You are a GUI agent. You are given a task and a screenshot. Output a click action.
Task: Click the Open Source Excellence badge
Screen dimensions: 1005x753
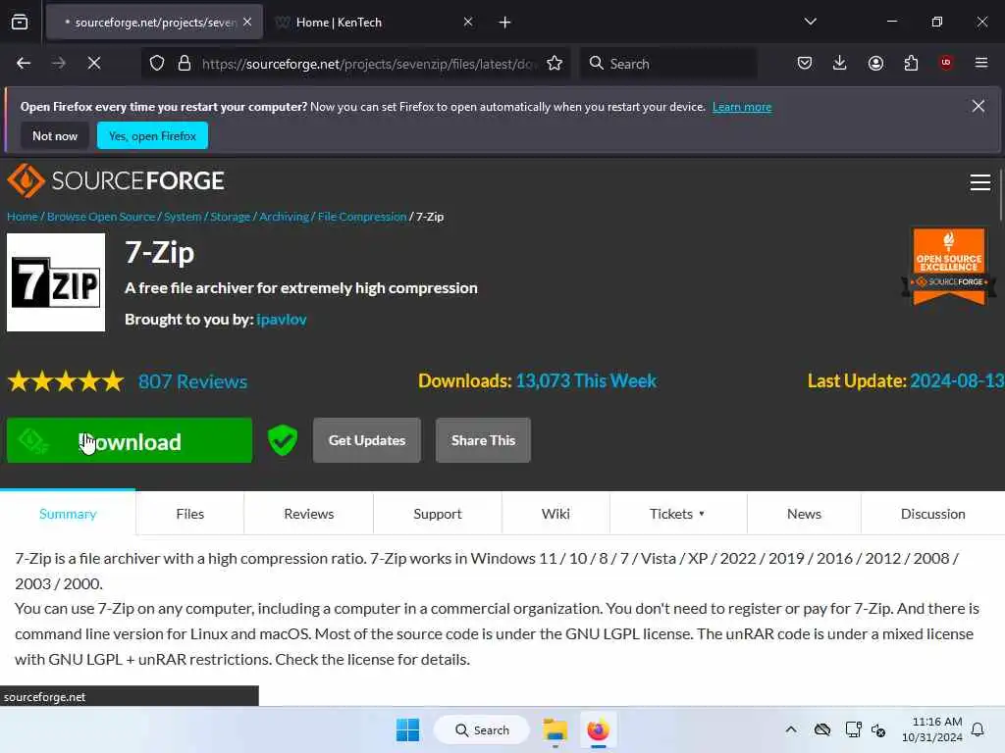949,266
